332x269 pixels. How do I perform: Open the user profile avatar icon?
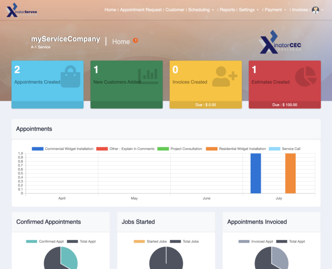(x=315, y=10)
